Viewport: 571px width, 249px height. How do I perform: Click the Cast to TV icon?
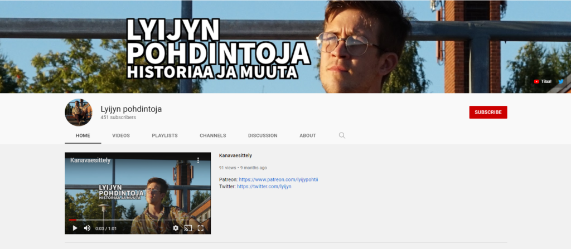[188, 228]
